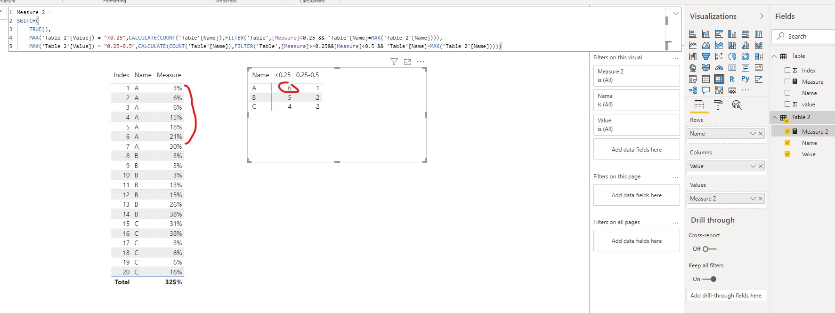Select the table visual icon
Screen dimensions: 835x313
[705, 79]
